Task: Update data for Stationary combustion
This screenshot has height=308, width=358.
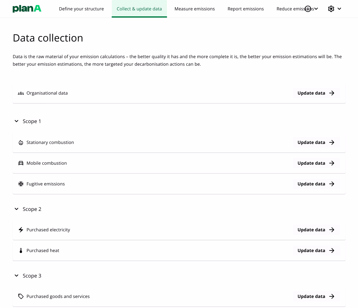Action: 316,142
